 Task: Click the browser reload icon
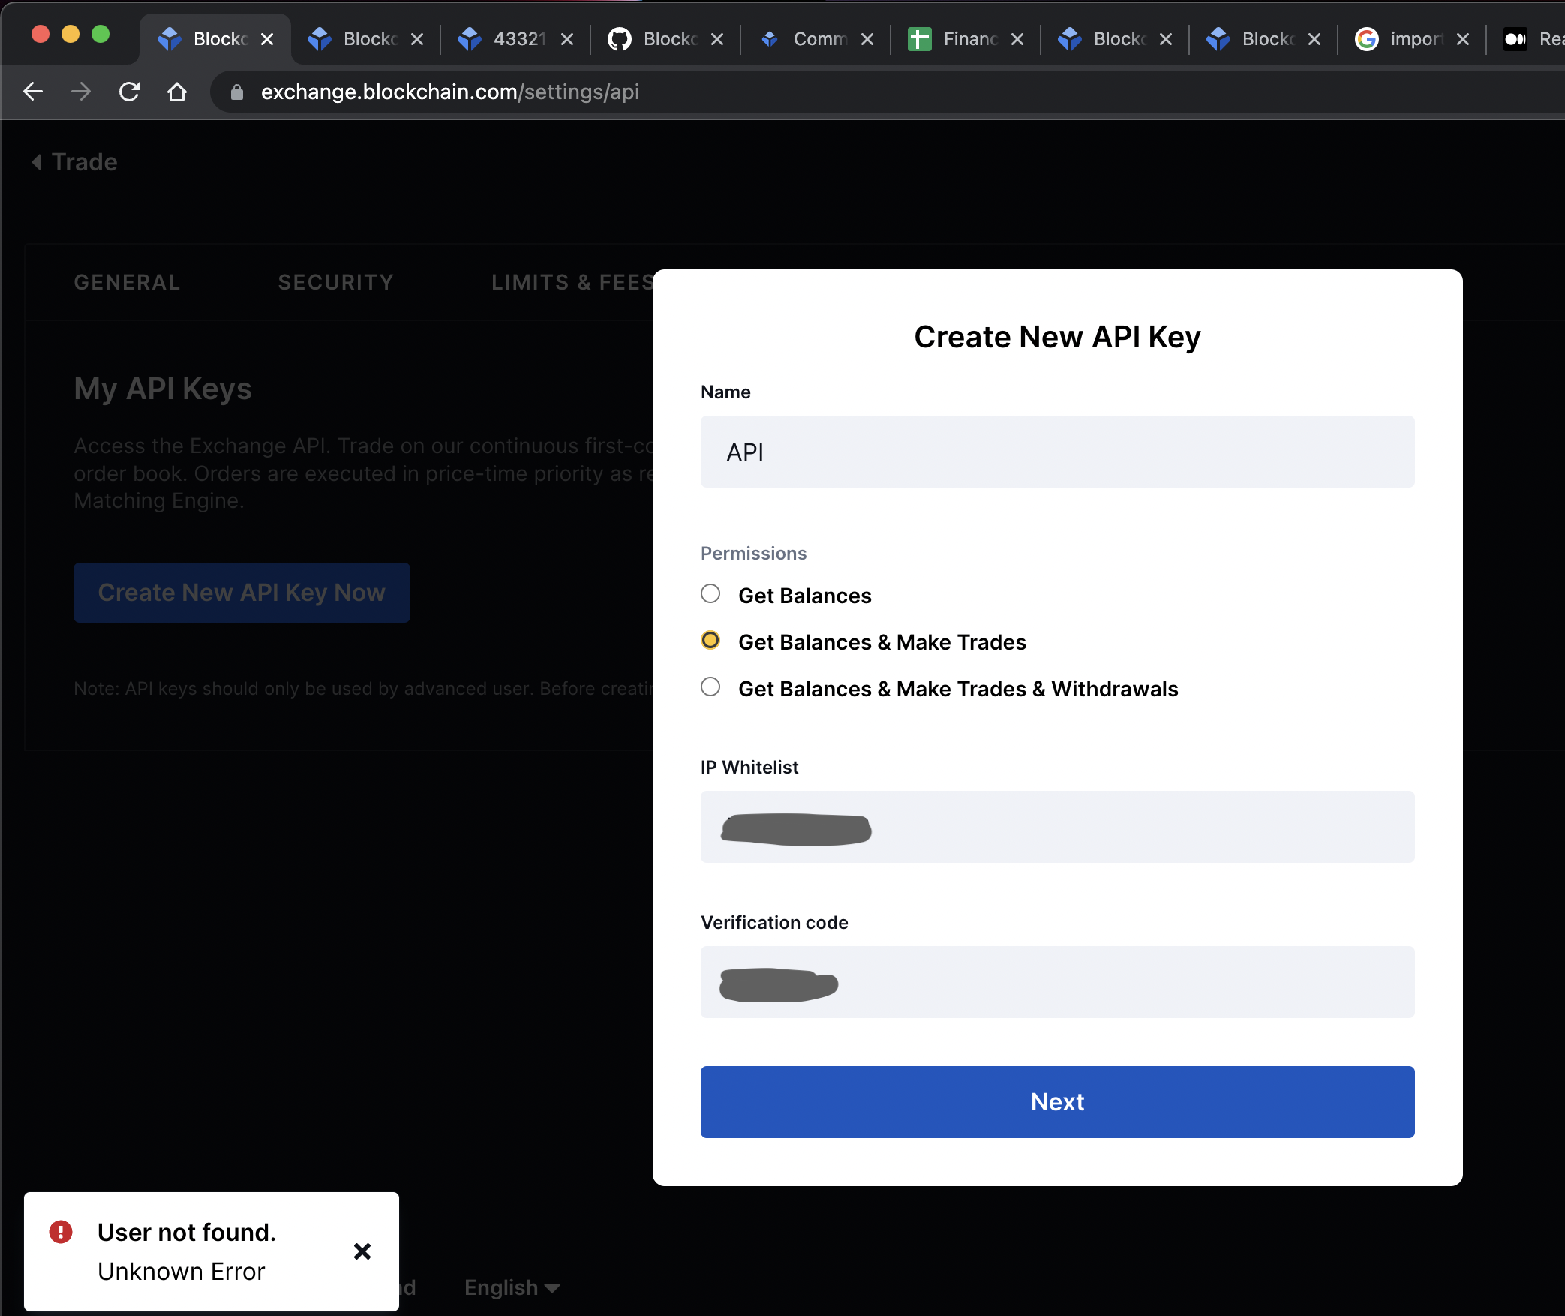130,92
